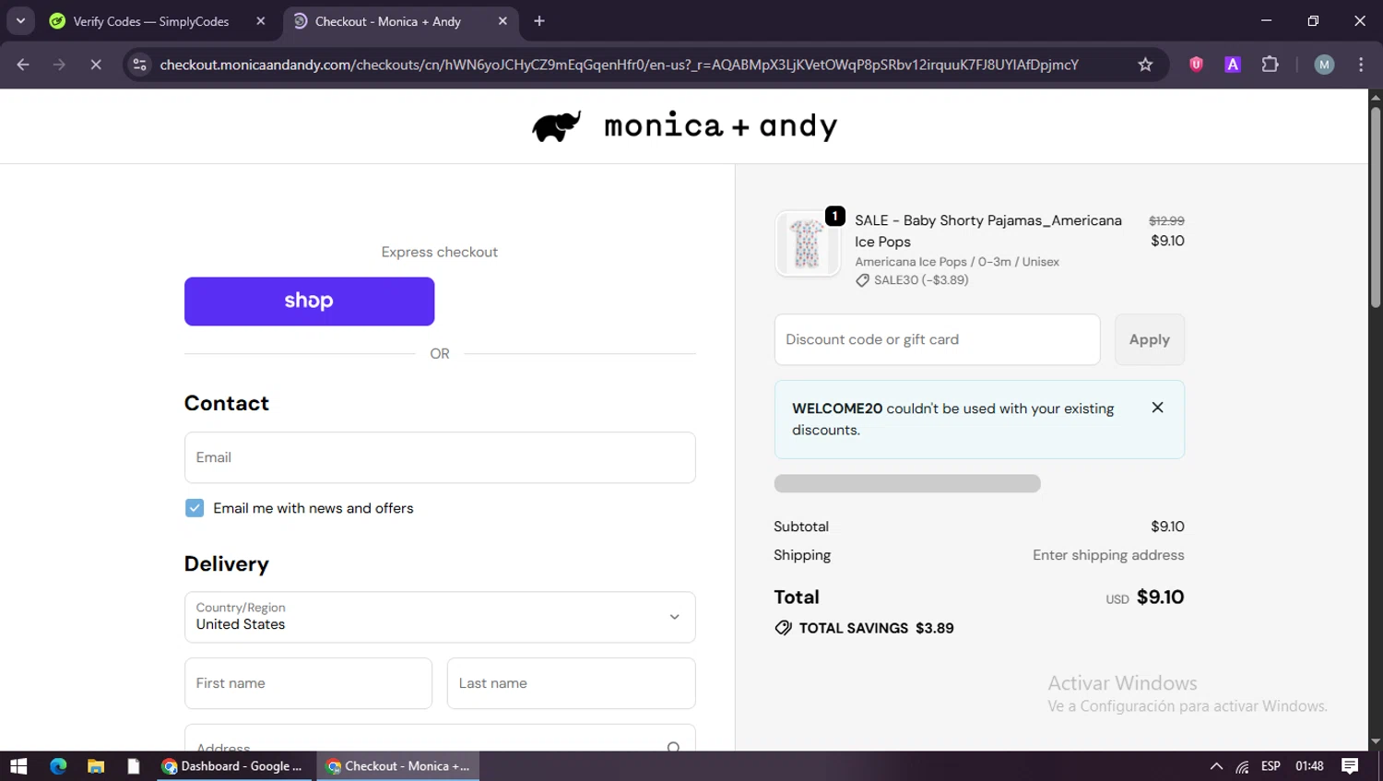
Task: Go back to the previous page
Action: (x=23, y=65)
